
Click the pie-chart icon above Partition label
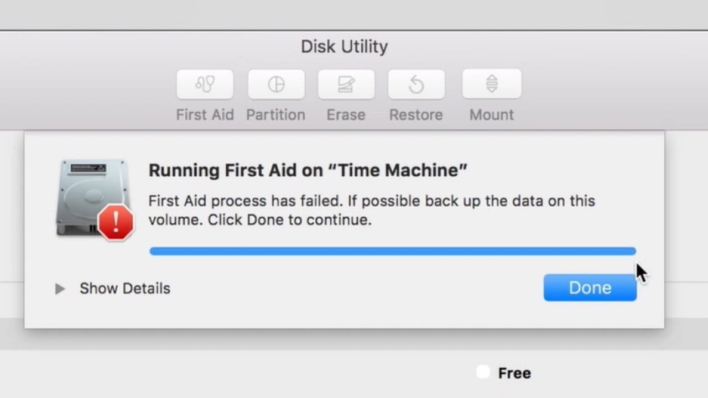pyautogui.click(x=275, y=84)
